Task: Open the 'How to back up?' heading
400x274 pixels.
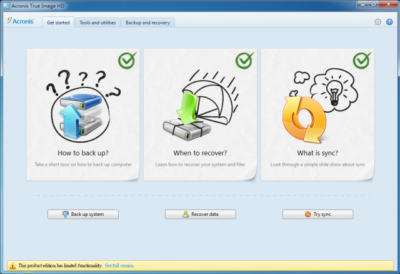Action: (x=83, y=153)
